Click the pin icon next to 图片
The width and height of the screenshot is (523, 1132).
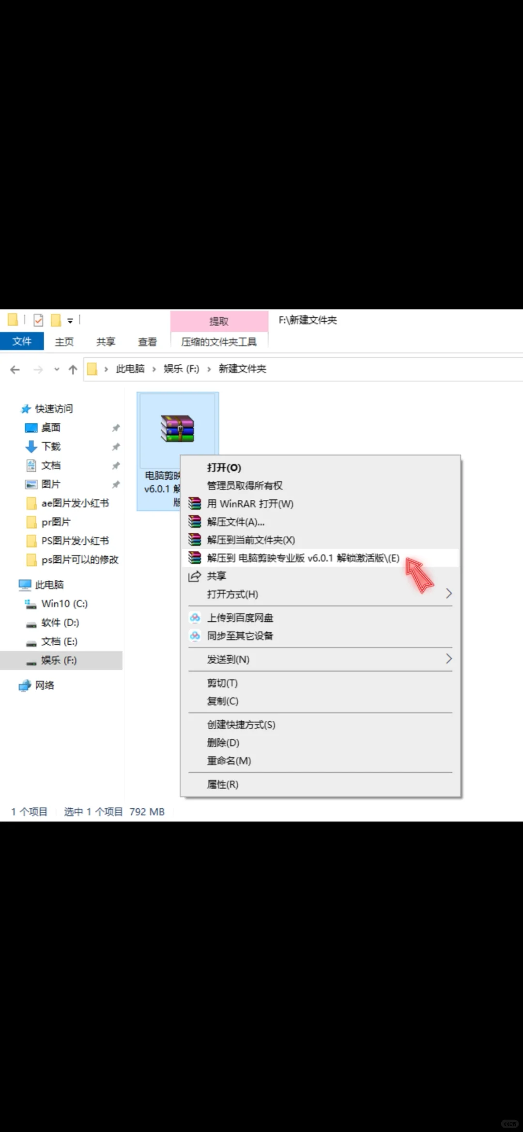click(x=116, y=485)
